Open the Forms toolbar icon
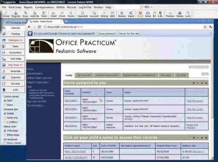The image size is (218, 162). (x=71, y=14)
